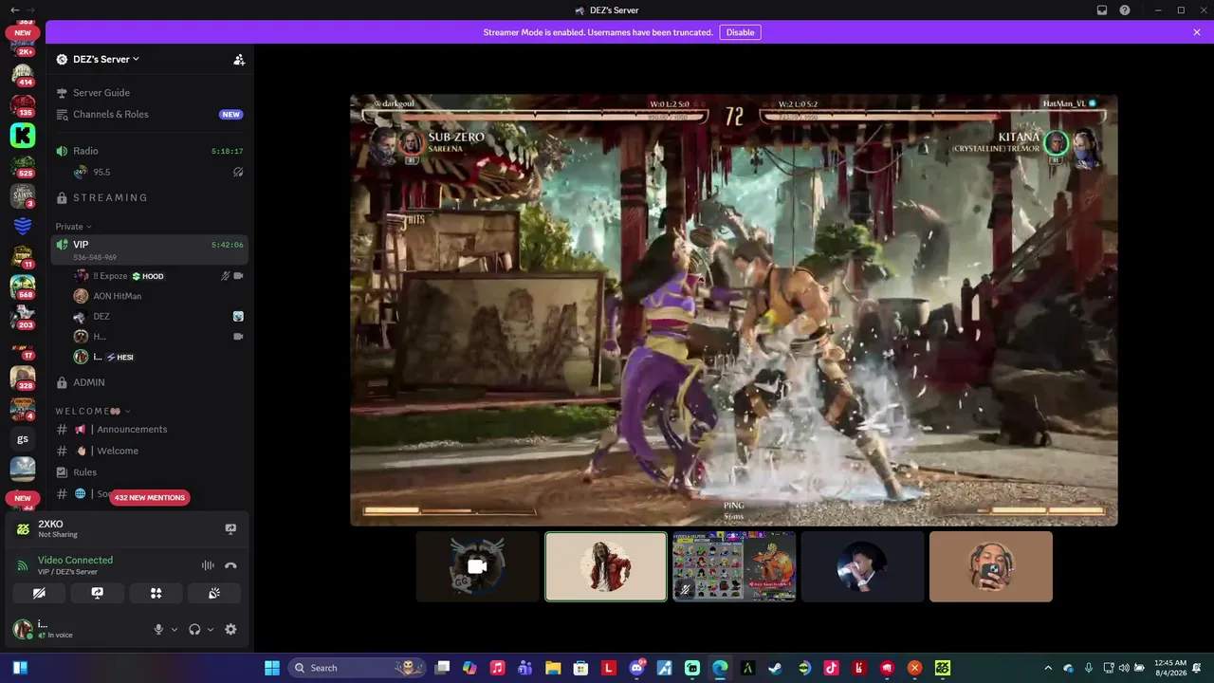Image resolution: width=1214 pixels, height=683 pixels.
Task: Open User Settings gear
Action: coord(230,629)
